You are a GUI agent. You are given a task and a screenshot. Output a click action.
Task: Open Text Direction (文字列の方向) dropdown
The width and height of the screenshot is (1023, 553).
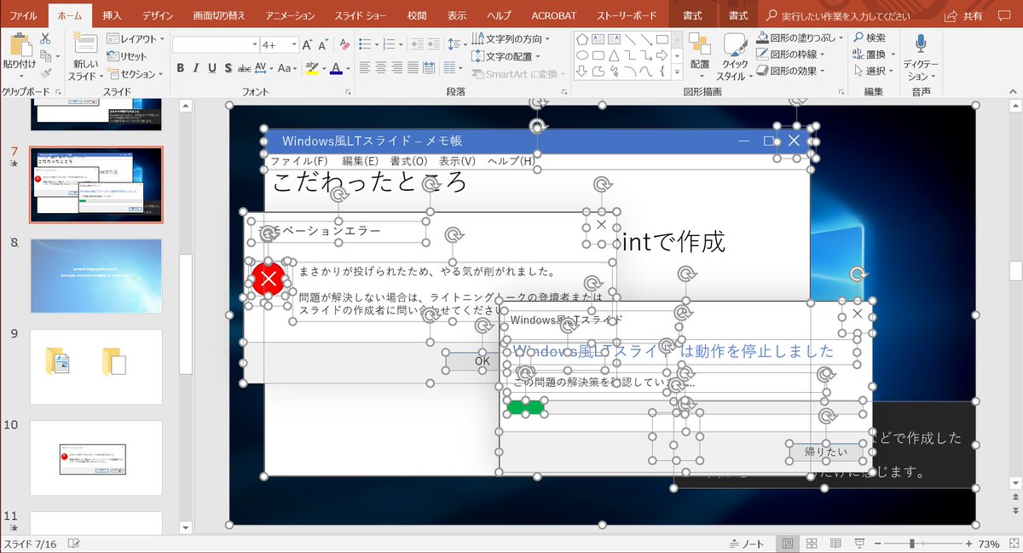(x=511, y=38)
